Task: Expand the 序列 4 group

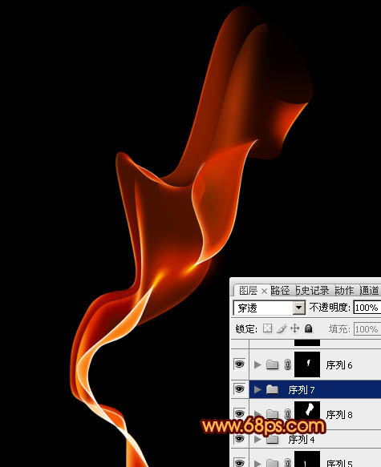Action: pos(257,439)
